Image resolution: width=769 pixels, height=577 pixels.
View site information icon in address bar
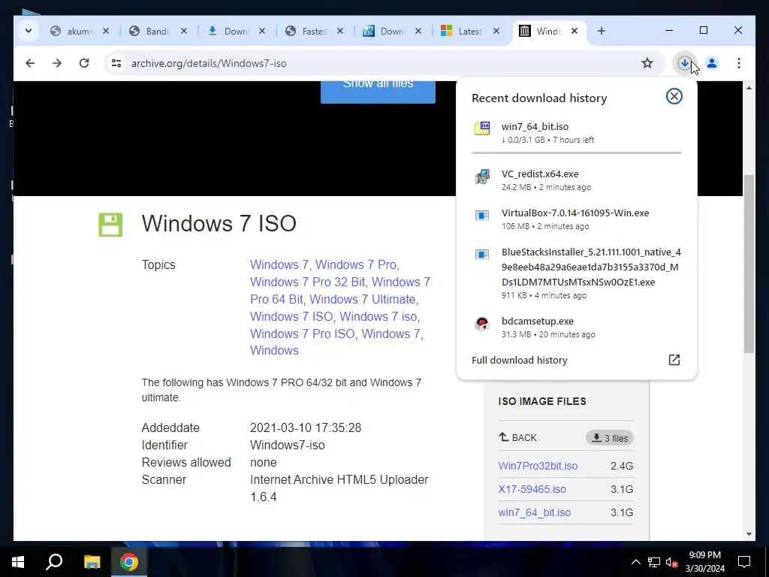pos(116,63)
